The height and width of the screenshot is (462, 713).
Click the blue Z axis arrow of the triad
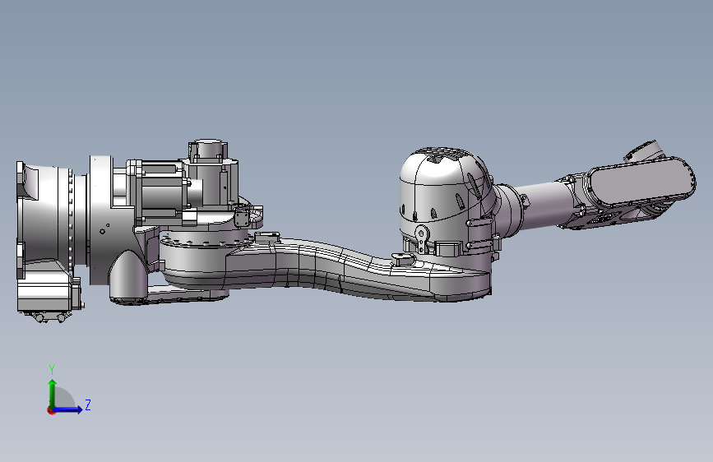68,409
